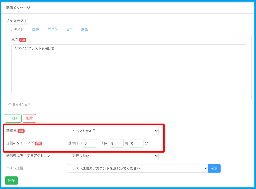Click the 必須 badge next to 本文
256x189 pixels.
point(23,40)
